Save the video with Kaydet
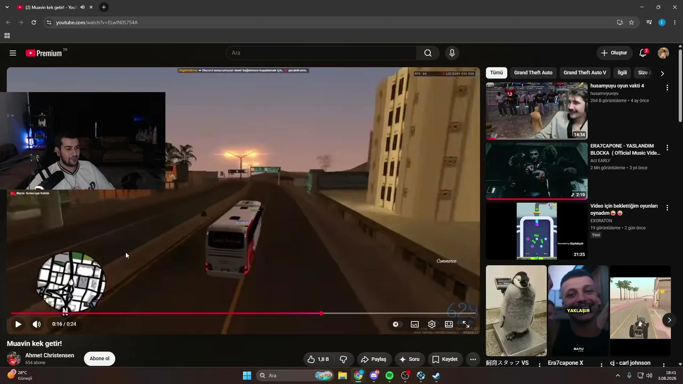Screen dimensions: 683x384 (x=445, y=359)
